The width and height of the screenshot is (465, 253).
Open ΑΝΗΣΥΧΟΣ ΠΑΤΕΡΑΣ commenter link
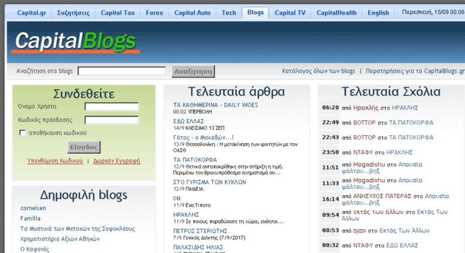click(x=382, y=196)
